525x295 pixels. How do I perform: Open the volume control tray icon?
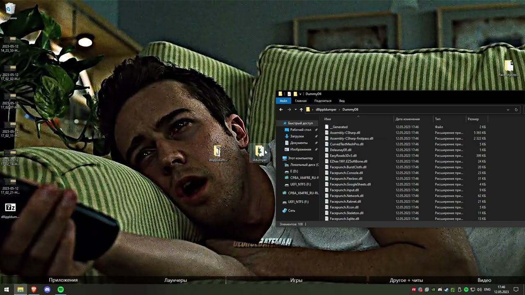(x=479, y=290)
